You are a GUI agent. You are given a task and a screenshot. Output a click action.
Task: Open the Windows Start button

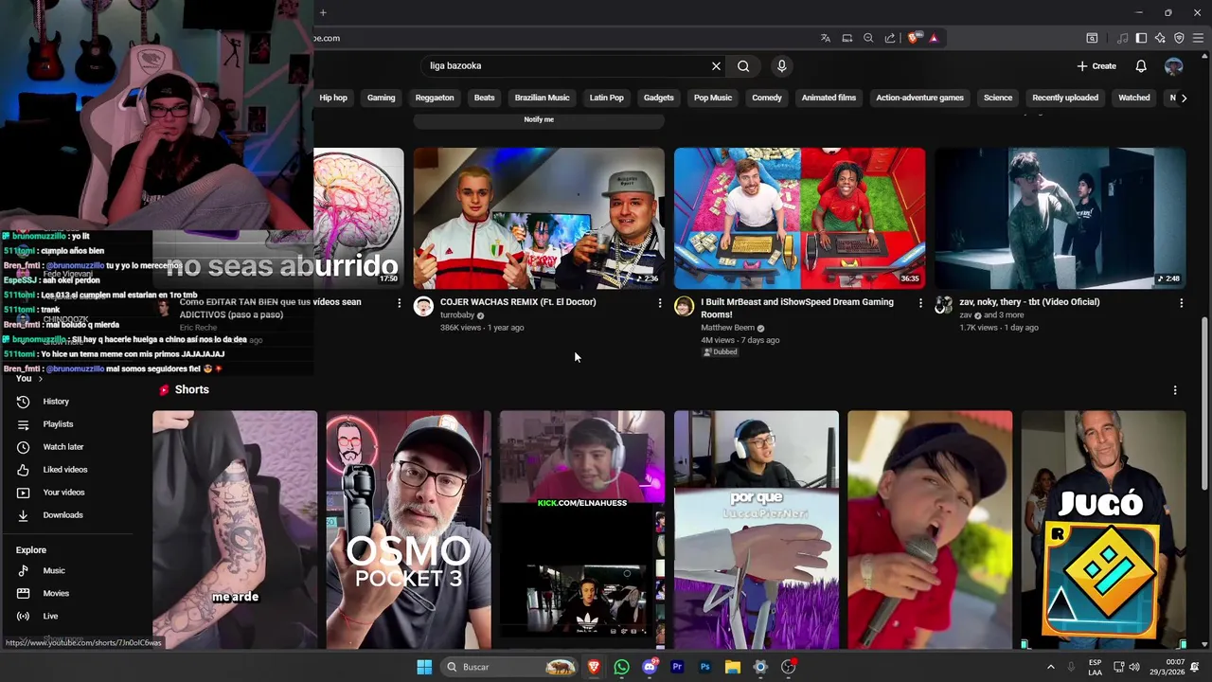point(424,667)
